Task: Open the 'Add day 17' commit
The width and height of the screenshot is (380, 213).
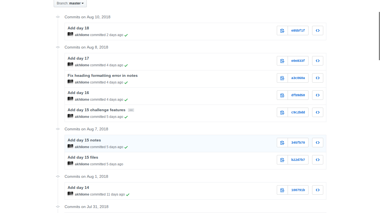Action: [78, 58]
